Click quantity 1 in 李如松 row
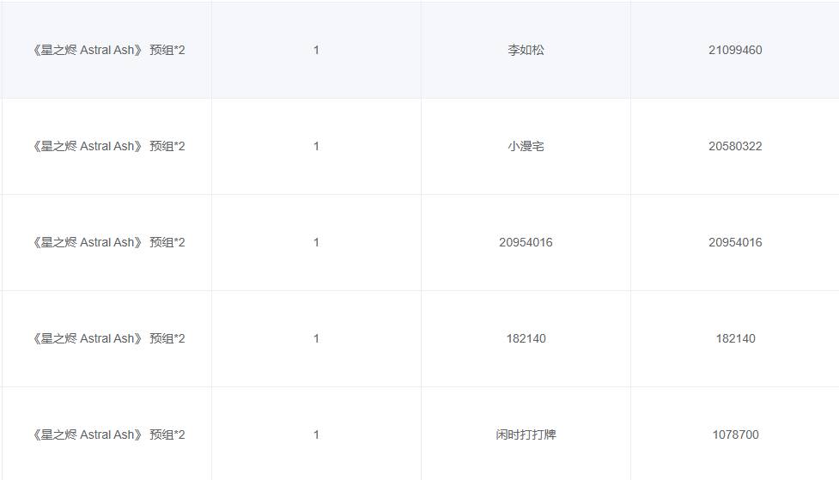The height and width of the screenshot is (480, 839). 316,50
